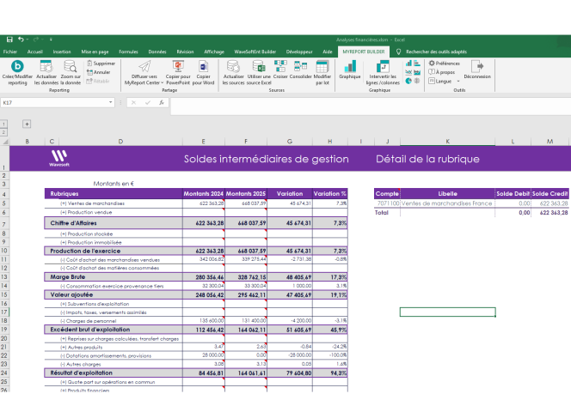Click in the formula bar

(x=371, y=106)
